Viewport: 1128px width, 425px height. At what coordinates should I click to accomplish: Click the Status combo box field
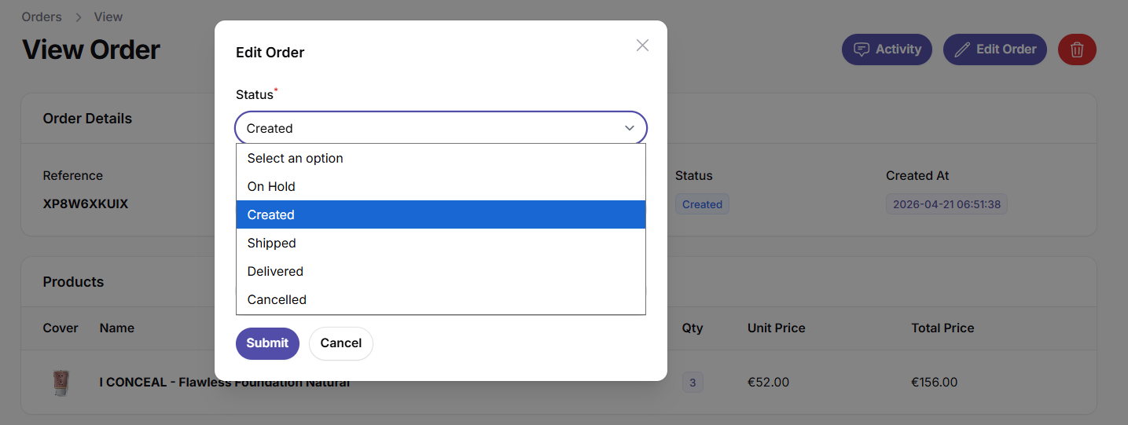(441, 128)
